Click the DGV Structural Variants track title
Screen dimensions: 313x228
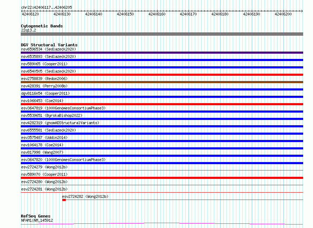(49, 45)
